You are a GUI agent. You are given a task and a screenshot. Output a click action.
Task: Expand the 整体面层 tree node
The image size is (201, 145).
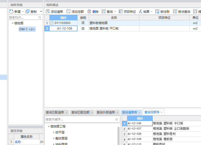pos(54,138)
